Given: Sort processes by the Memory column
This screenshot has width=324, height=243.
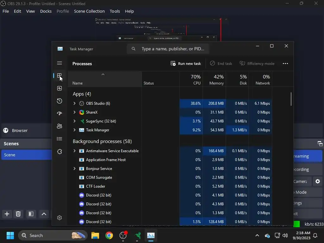Looking at the screenshot, I should coord(214,79).
